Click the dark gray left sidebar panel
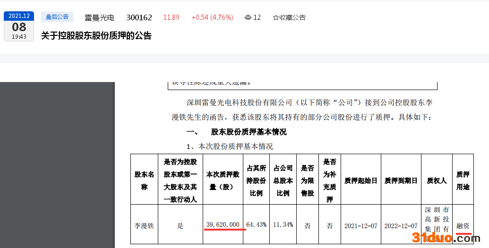Screen dimensions: 489x248 coord(57,165)
